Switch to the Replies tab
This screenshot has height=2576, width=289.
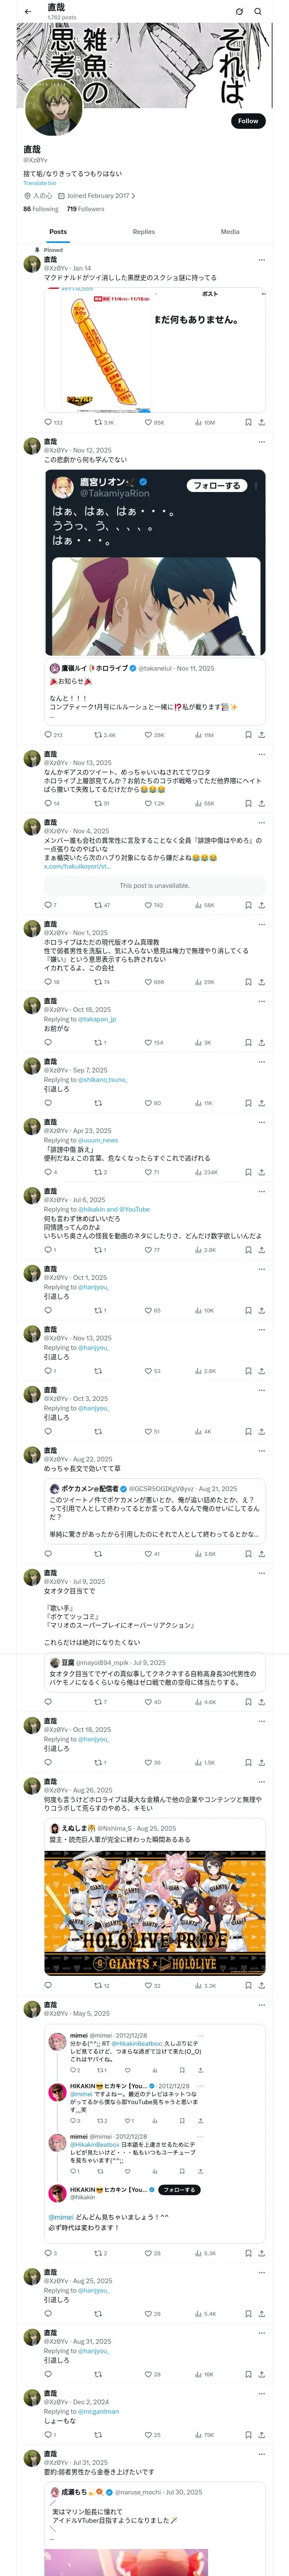[x=143, y=231]
